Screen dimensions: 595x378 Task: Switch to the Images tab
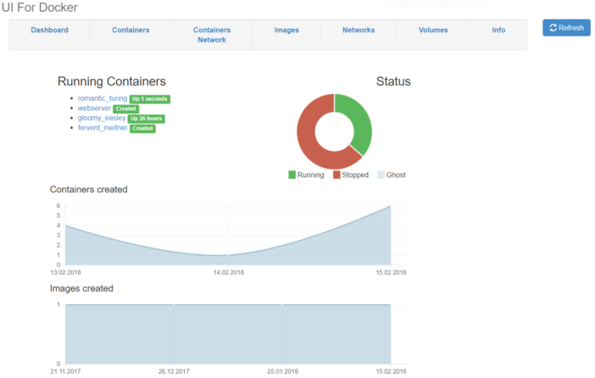[286, 30]
